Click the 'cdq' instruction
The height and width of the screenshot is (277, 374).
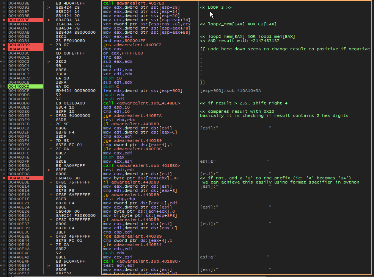pos(107,66)
